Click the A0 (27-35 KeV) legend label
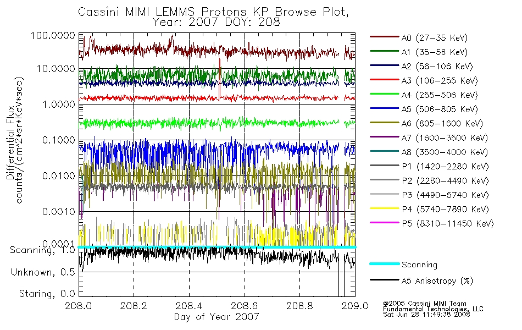The height and width of the screenshot is (330, 522). (x=435, y=38)
